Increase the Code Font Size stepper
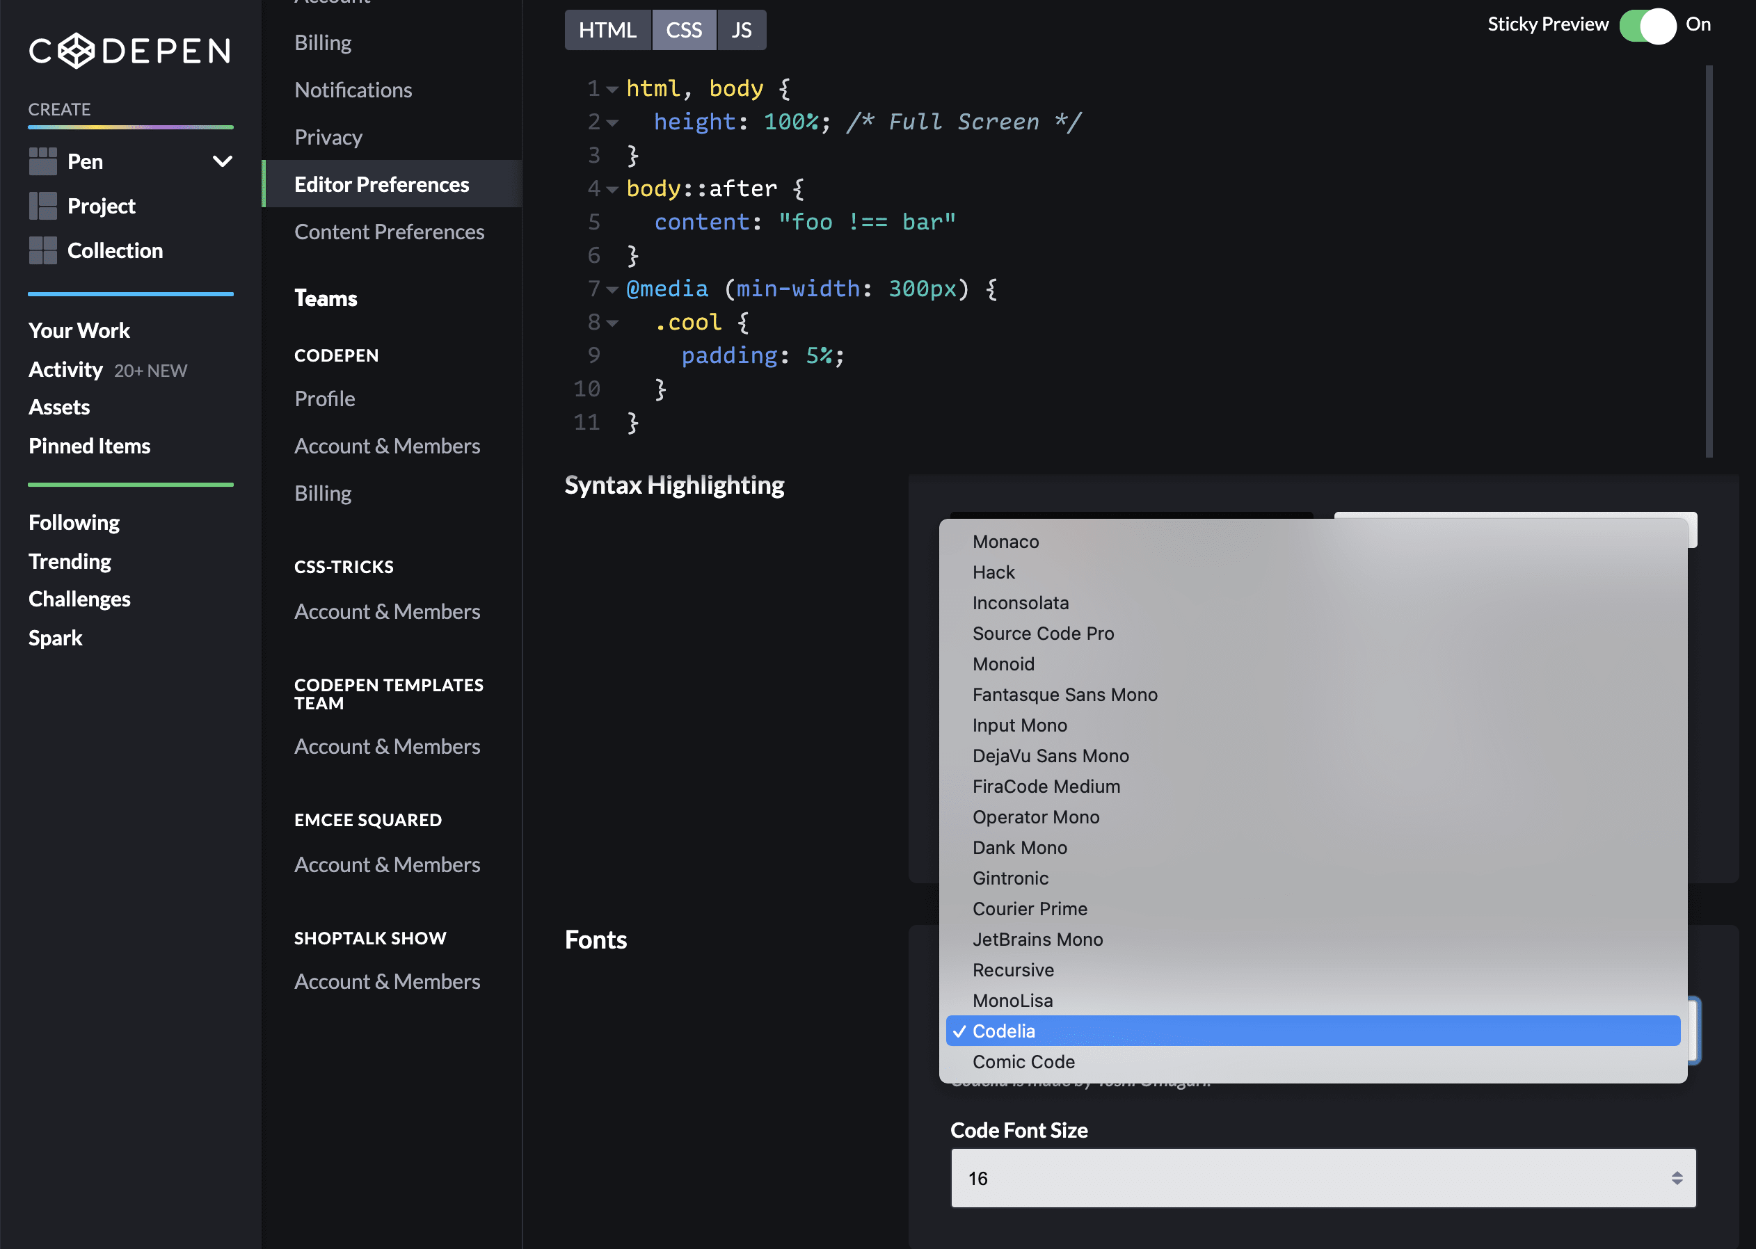This screenshot has height=1249, width=1756. coord(1678,1173)
